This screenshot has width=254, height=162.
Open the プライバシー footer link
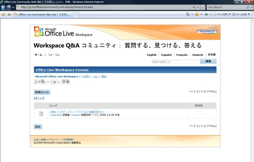55,139
